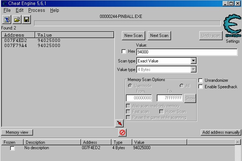Open the Process menu
The height and width of the screenshot is (161, 242).
37,10
